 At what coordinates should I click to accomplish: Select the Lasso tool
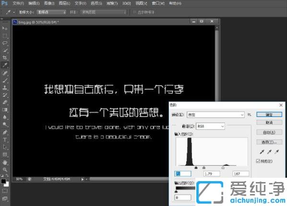(5, 43)
